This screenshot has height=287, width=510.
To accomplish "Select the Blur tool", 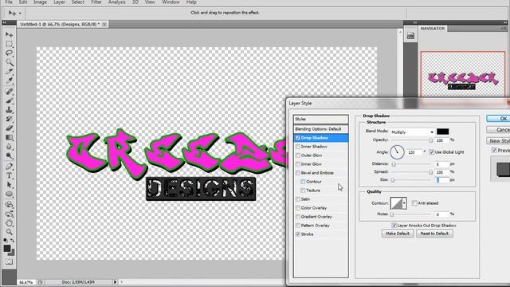I will [9, 147].
